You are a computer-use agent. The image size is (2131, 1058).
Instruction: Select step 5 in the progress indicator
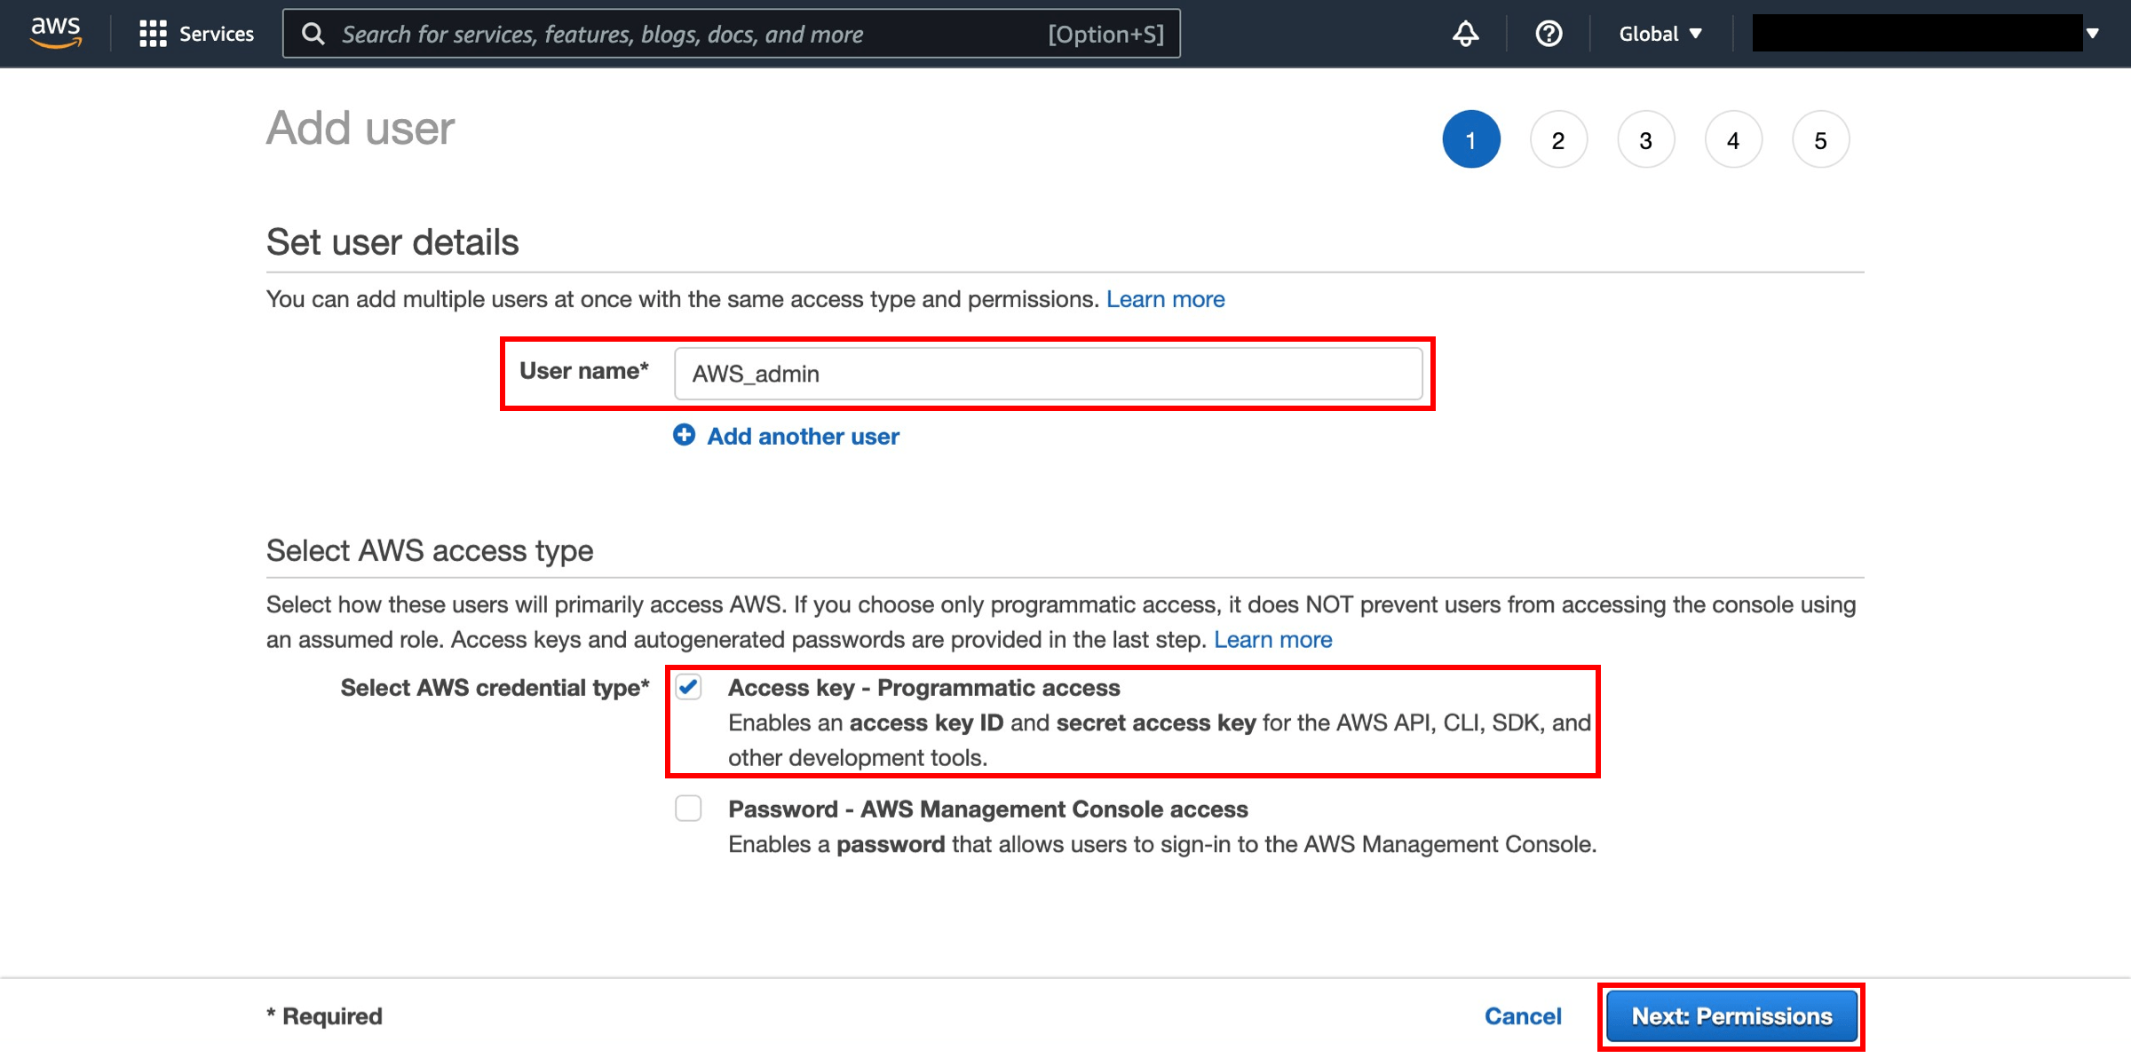point(1821,139)
